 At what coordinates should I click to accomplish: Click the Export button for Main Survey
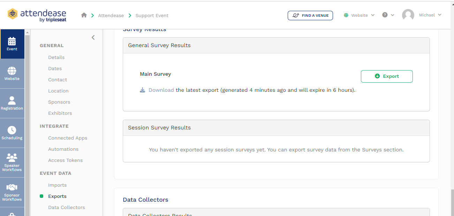[x=387, y=76]
